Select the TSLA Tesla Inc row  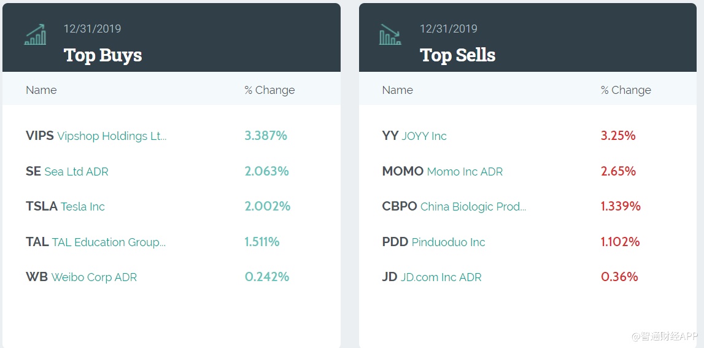65,207
